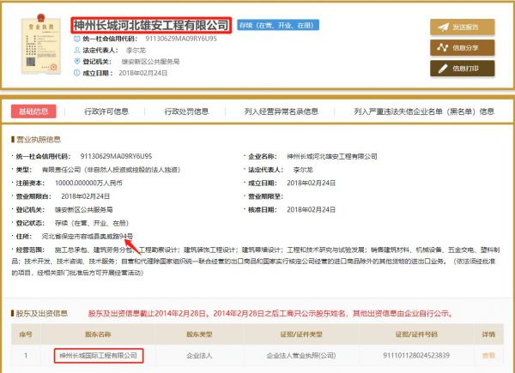This screenshot has width=515, height=373.
Task: Click the 登记状态 value 存续
Action: coord(92,223)
